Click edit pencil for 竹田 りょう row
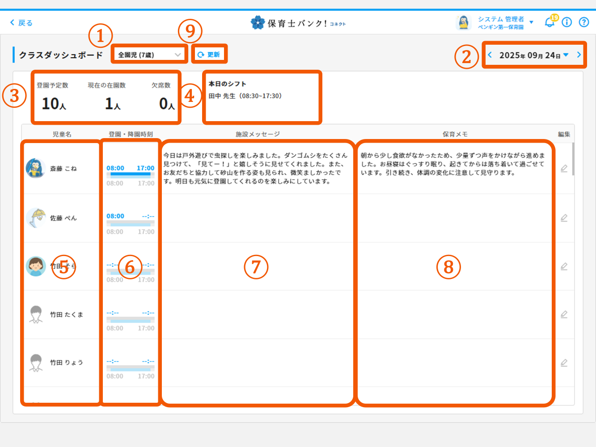The height and width of the screenshot is (447, 596). 564,363
